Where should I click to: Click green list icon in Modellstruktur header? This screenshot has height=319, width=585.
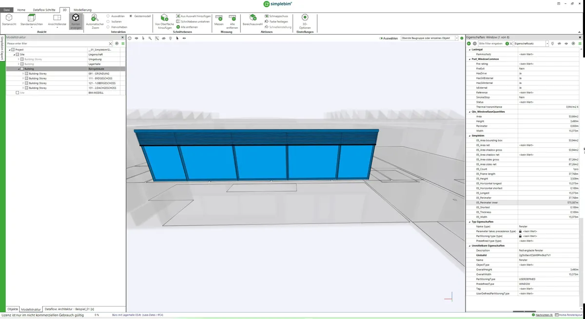click(x=123, y=43)
